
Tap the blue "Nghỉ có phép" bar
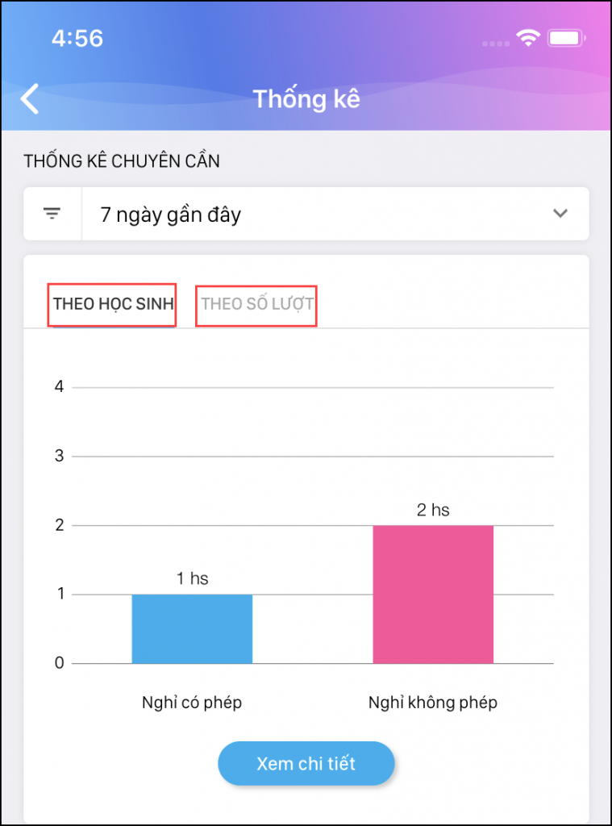(192, 629)
